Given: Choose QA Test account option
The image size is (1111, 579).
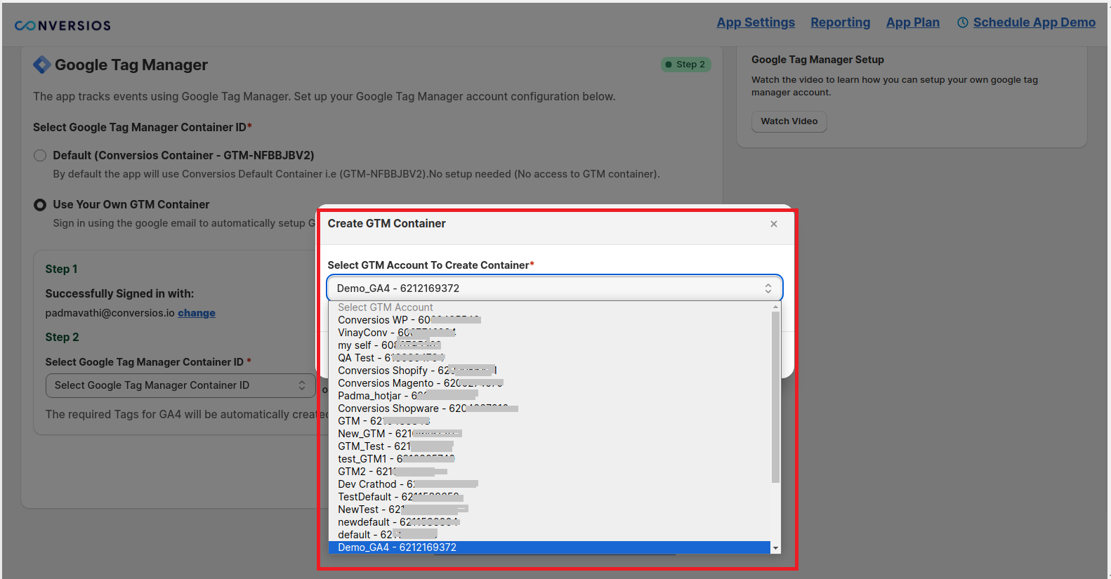Looking at the screenshot, I should pyautogui.click(x=550, y=358).
